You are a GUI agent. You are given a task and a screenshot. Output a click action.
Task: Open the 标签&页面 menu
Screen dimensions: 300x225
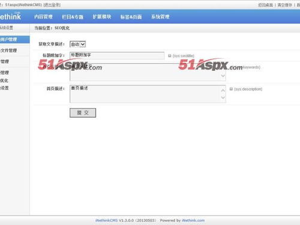point(131,17)
